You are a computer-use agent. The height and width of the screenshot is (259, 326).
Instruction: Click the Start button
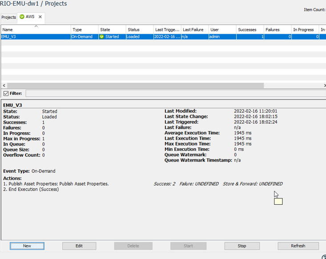coord(189,246)
